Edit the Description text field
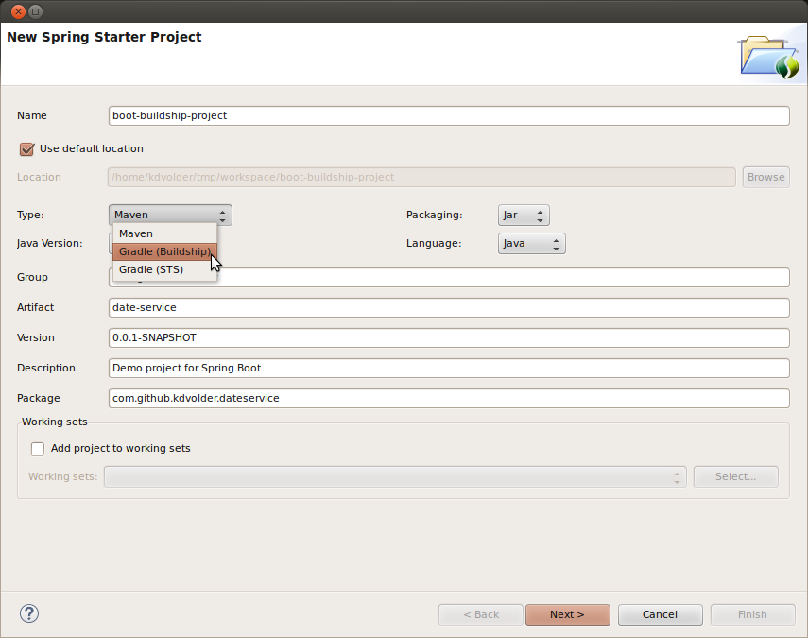808x638 pixels. (x=449, y=368)
